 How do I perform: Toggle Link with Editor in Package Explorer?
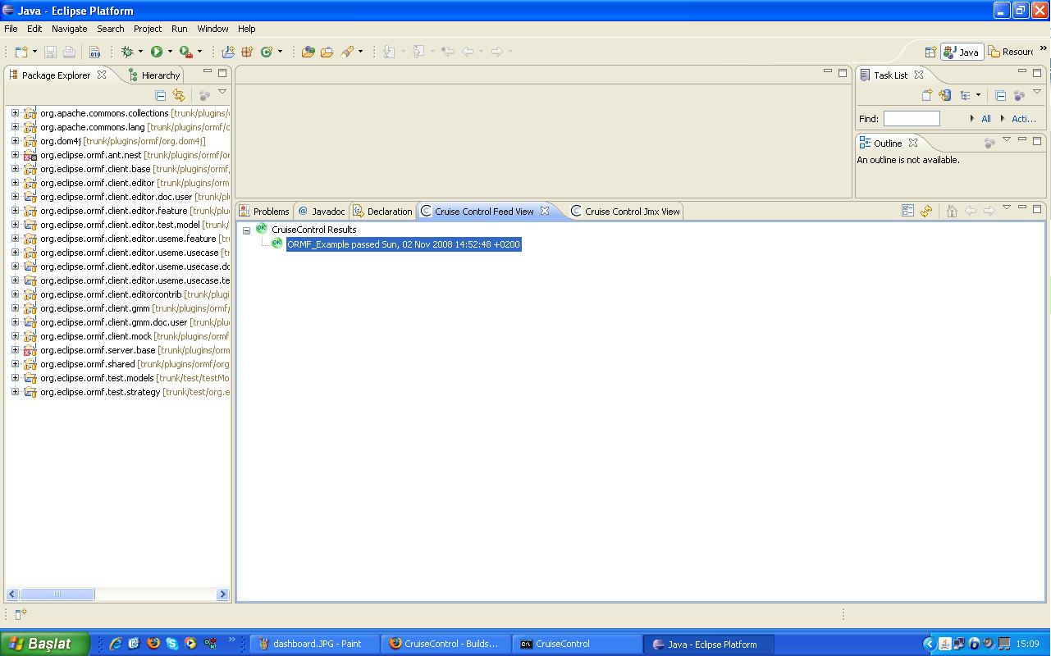[179, 96]
